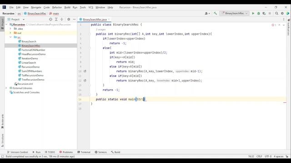Click the Stop square icon
The width and height of the screenshot is (291, 163).
point(270,13)
